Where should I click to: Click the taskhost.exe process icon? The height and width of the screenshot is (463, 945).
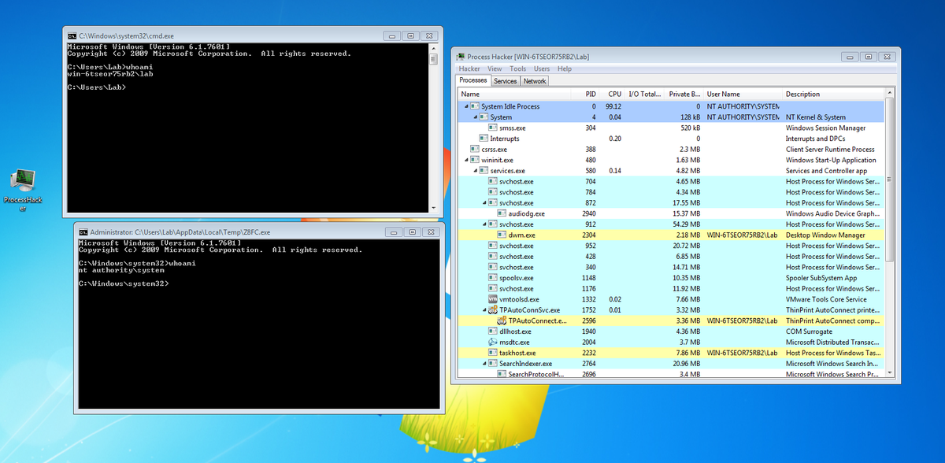pyautogui.click(x=493, y=353)
